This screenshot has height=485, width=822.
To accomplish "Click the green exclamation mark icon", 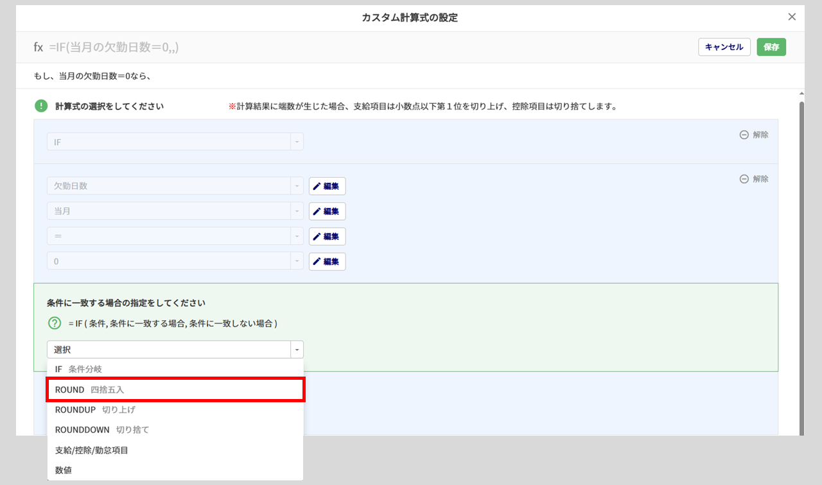I will tap(41, 106).
